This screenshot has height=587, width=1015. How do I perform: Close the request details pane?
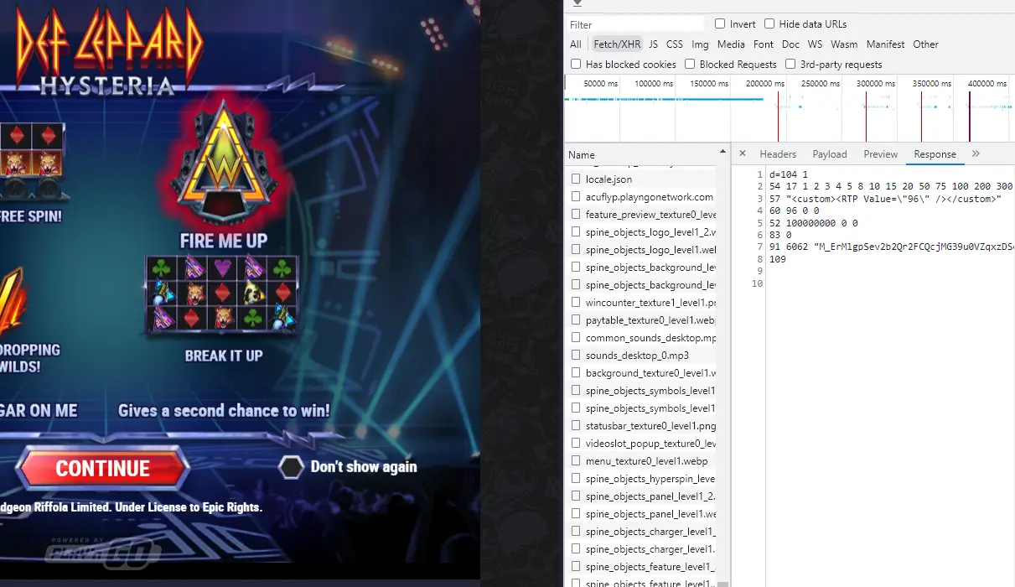pyautogui.click(x=743, y=153)
